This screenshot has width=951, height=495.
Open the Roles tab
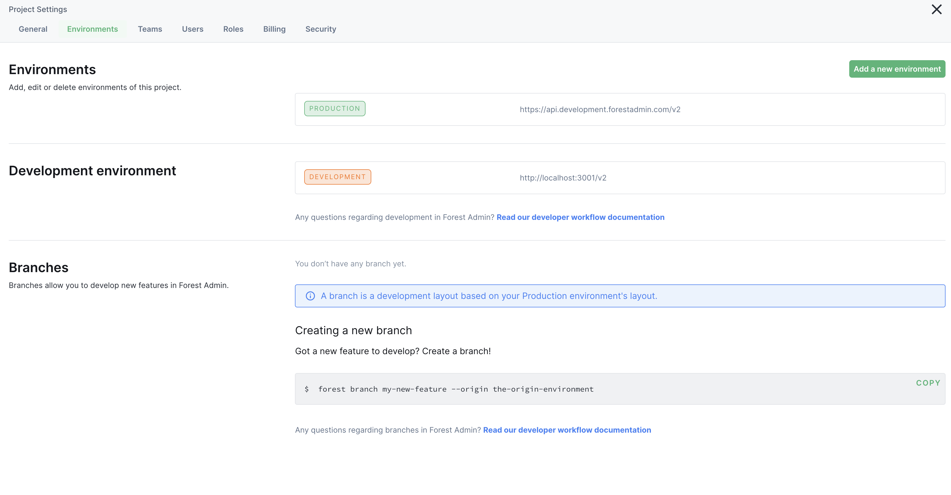coord(233,29)
